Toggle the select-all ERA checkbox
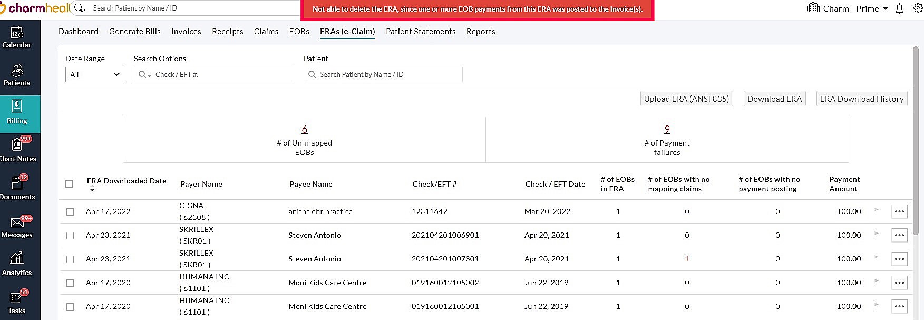Screen dimensions: 924x320 (69, 184)
